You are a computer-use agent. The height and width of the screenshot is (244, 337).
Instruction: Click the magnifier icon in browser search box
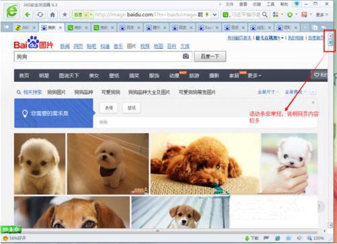click(264, 15)
